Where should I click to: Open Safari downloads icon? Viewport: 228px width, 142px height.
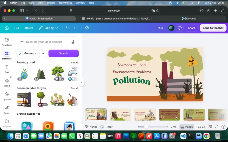[202, 11]
